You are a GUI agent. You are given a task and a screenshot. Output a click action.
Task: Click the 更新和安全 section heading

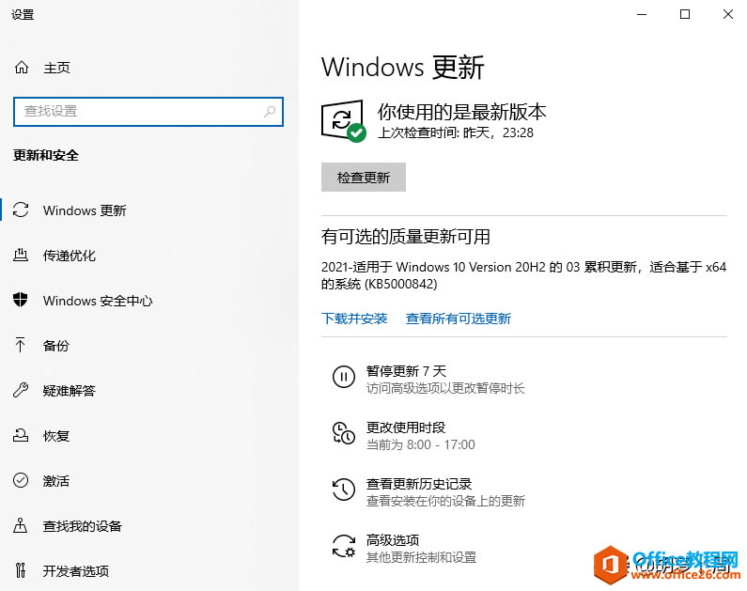[x=46, y=155]
